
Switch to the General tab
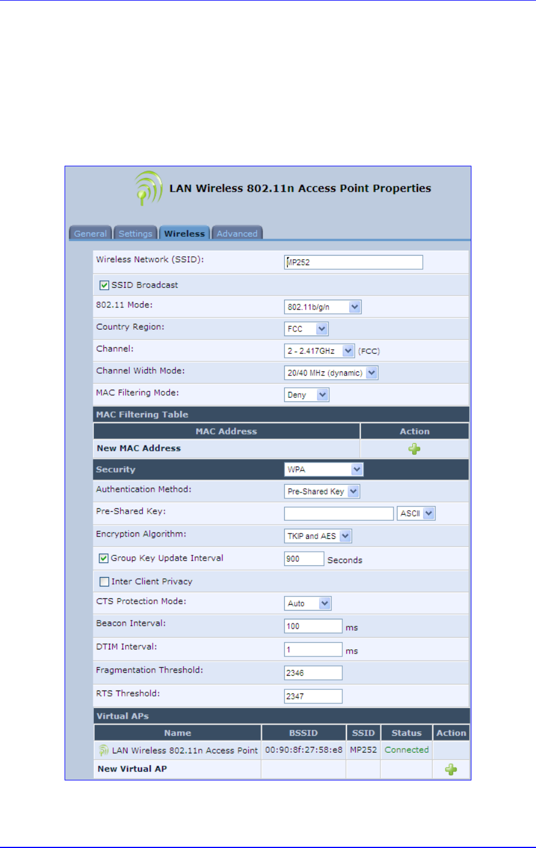click(x=90, y=233)
